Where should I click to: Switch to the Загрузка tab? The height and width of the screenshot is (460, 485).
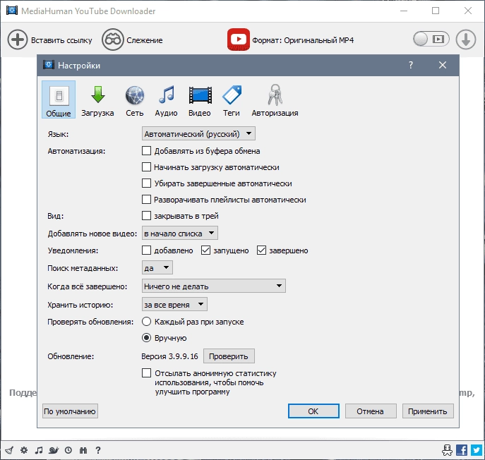pyautogui.click(x=97, y=101)
